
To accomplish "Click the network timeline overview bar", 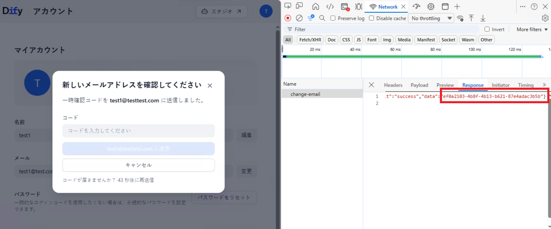I will [x=412, y=56].
